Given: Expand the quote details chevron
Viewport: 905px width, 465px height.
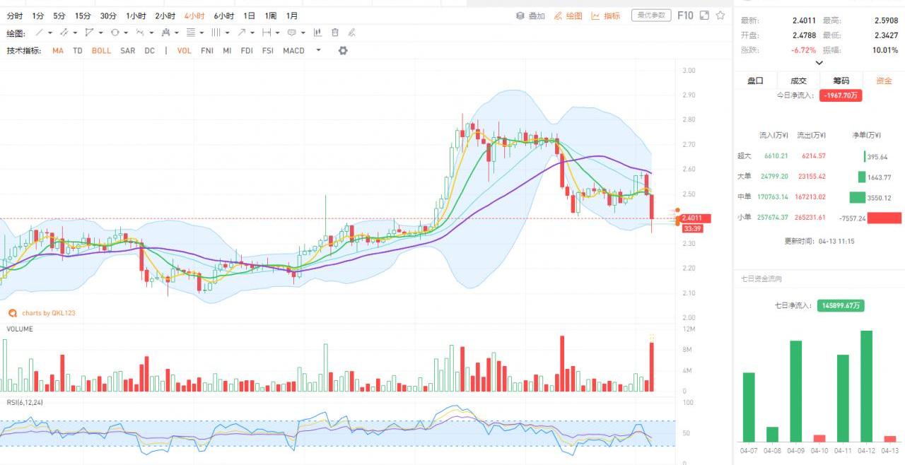Looking at the screenshot, I should [819, 63].
